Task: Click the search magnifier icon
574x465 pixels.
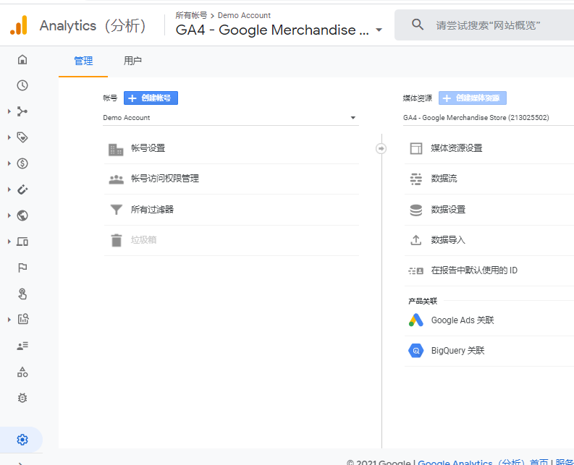Action: (418, 25)
